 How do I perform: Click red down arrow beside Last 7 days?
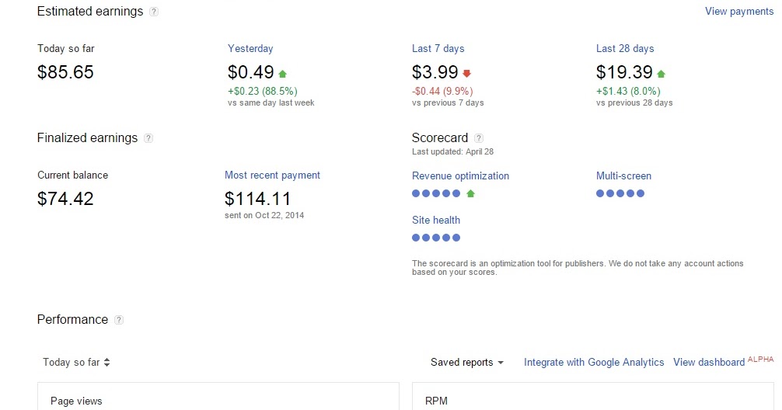pos(466,74)
